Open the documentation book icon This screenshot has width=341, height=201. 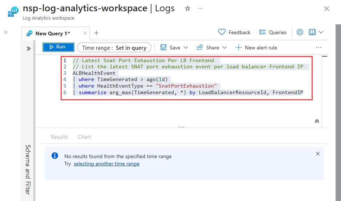[x=312, y=32]
